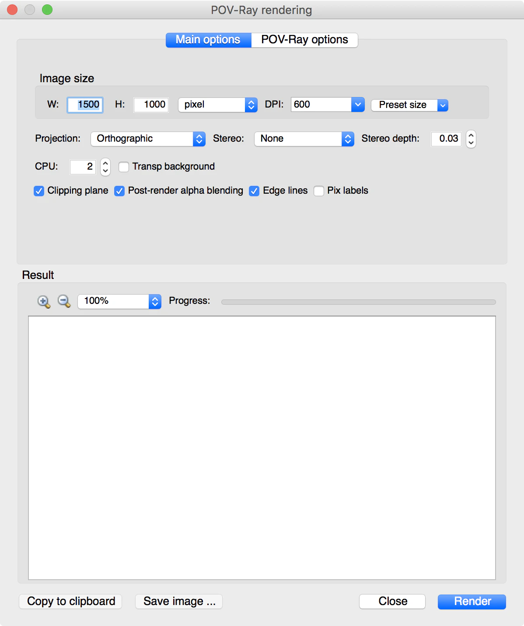
Task: Click the Close button
Action: click(392, 602)
